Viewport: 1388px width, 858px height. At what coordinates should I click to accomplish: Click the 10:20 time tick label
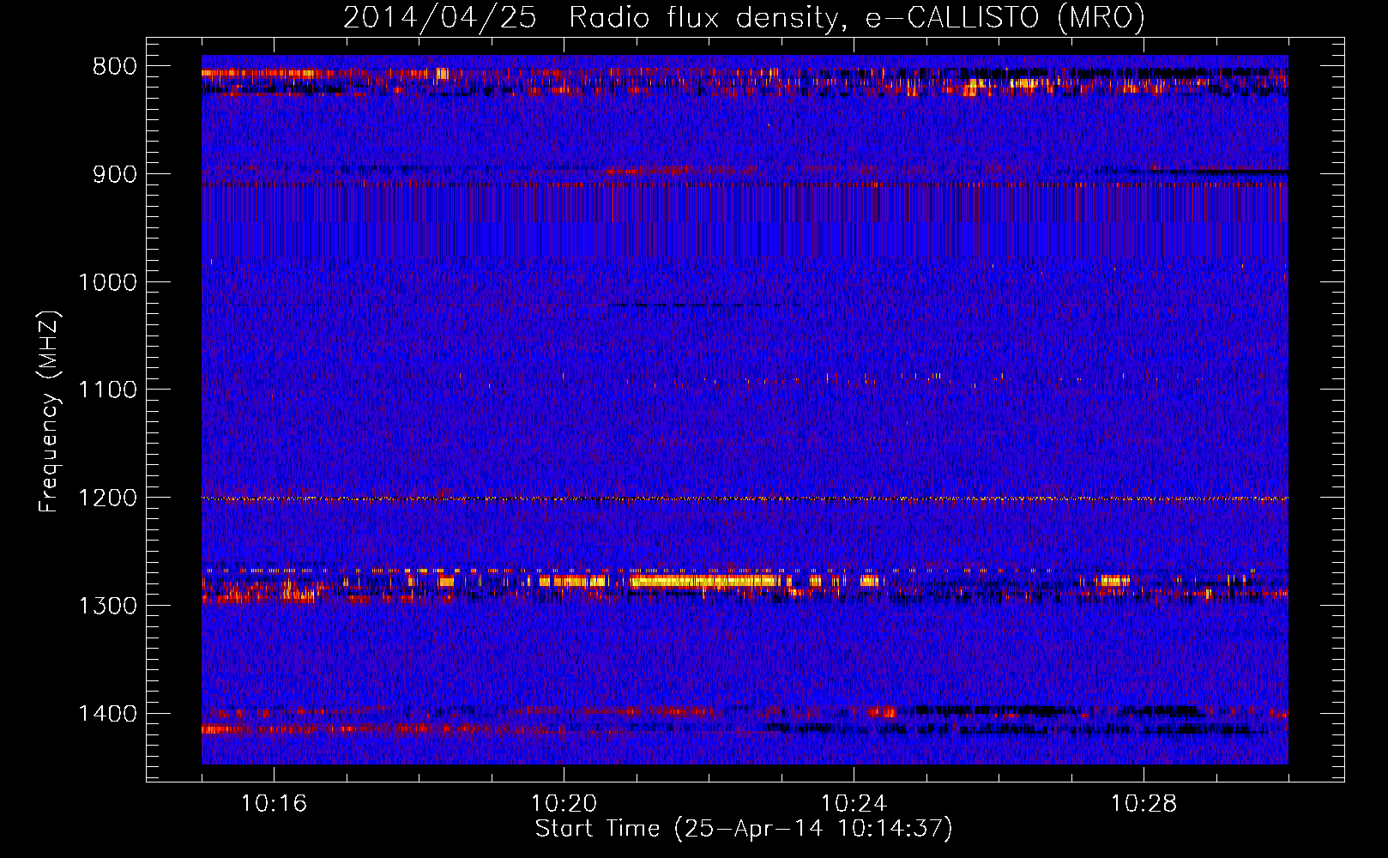(564, 804)
